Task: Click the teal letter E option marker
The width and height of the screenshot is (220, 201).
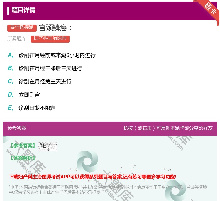Action: pyautogui.click(x=11, y=108)
